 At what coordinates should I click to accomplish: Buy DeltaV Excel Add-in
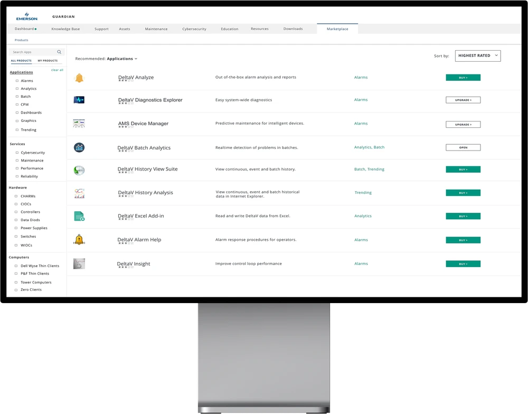tap(463, 217)
